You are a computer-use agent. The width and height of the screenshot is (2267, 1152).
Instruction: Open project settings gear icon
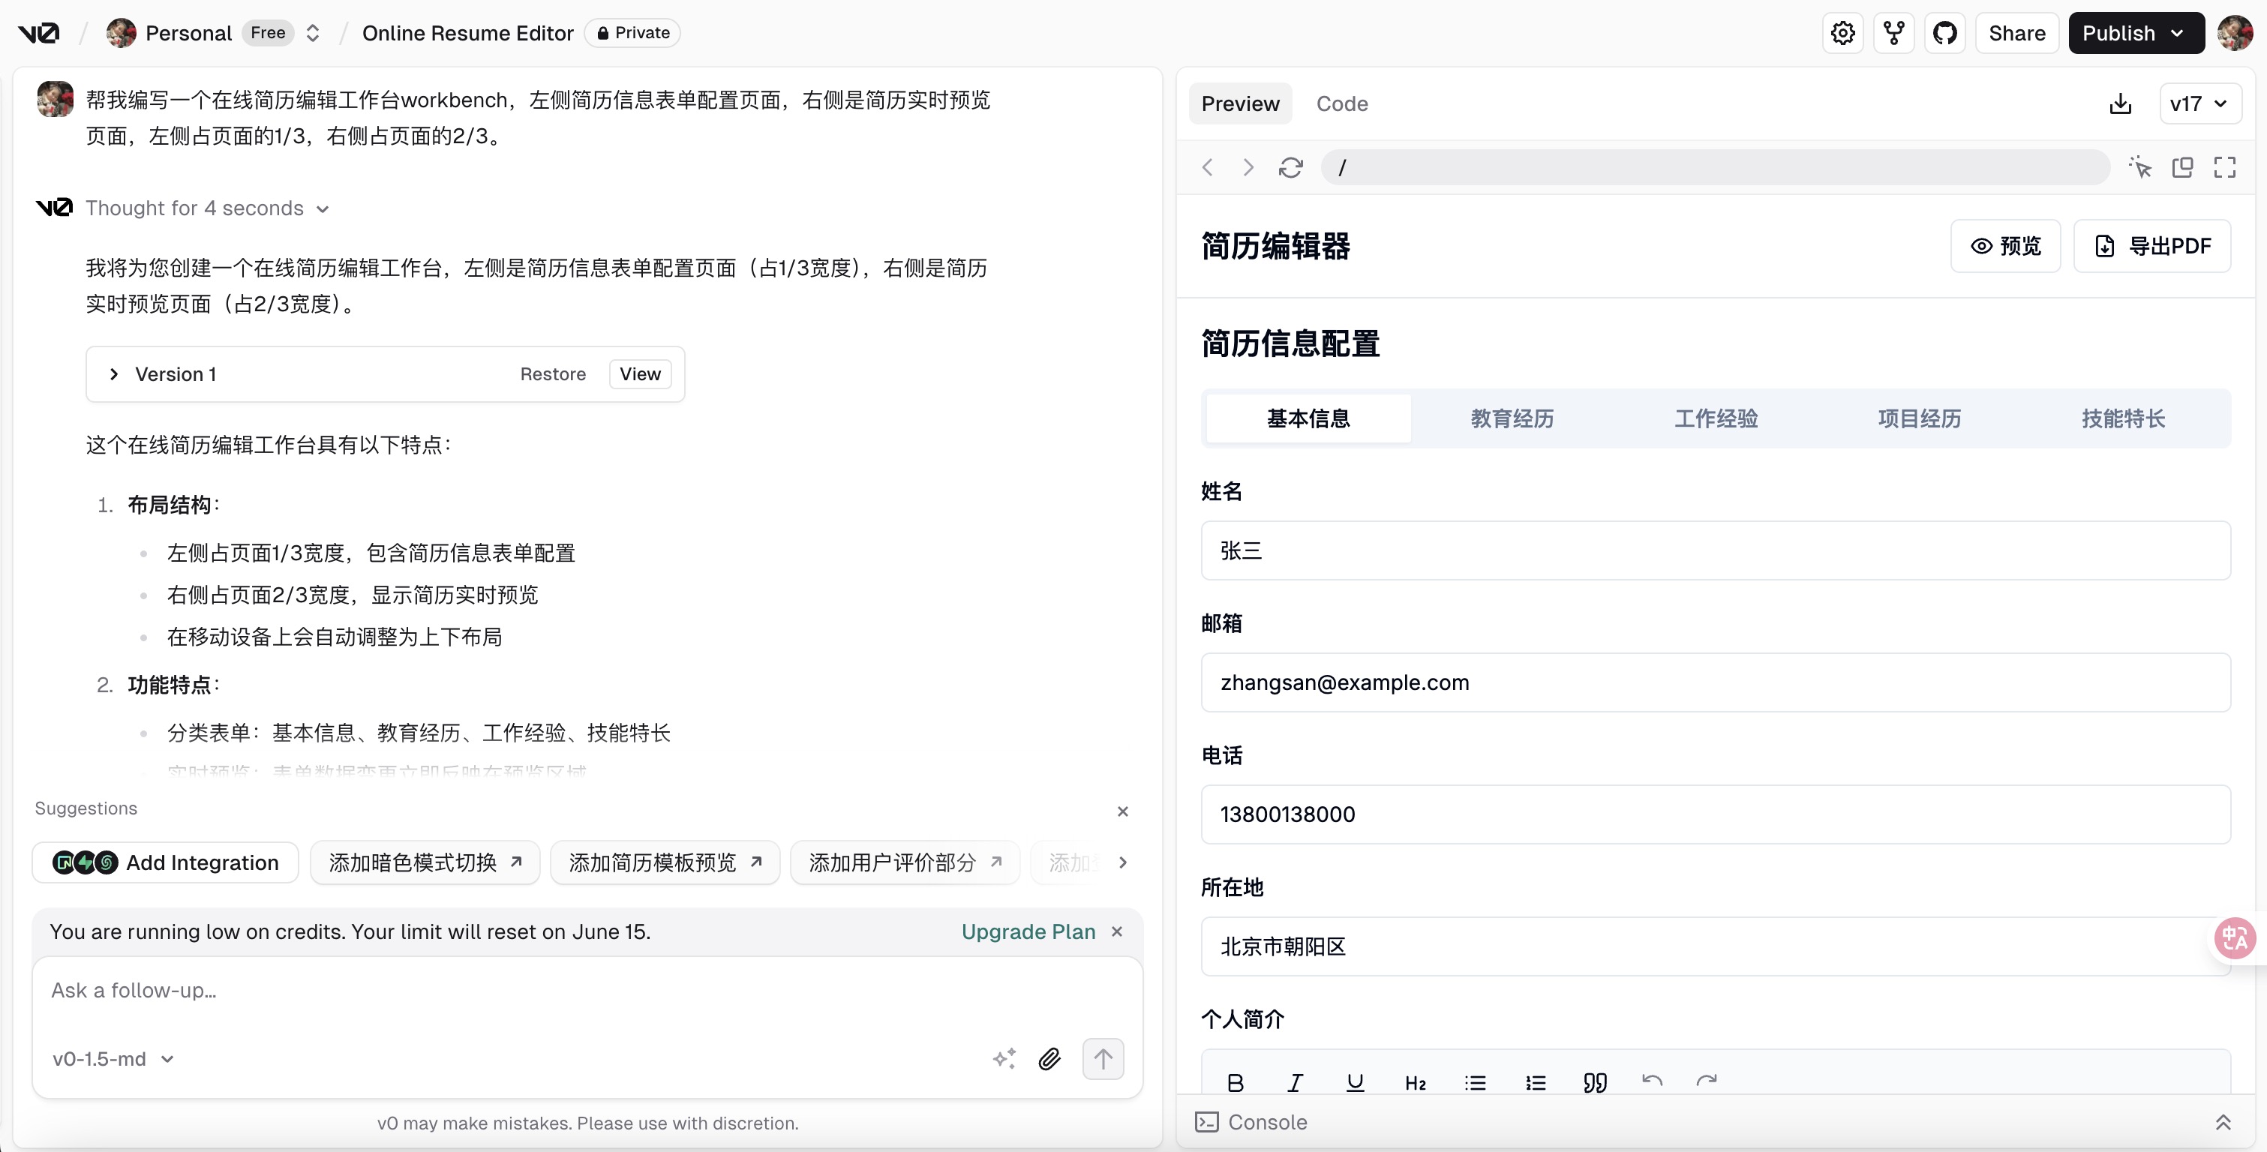click(1842, 34)
